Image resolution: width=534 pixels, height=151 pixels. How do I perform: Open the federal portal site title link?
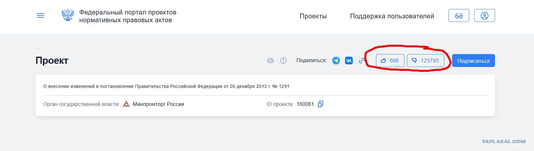click(x=128, y=16)
